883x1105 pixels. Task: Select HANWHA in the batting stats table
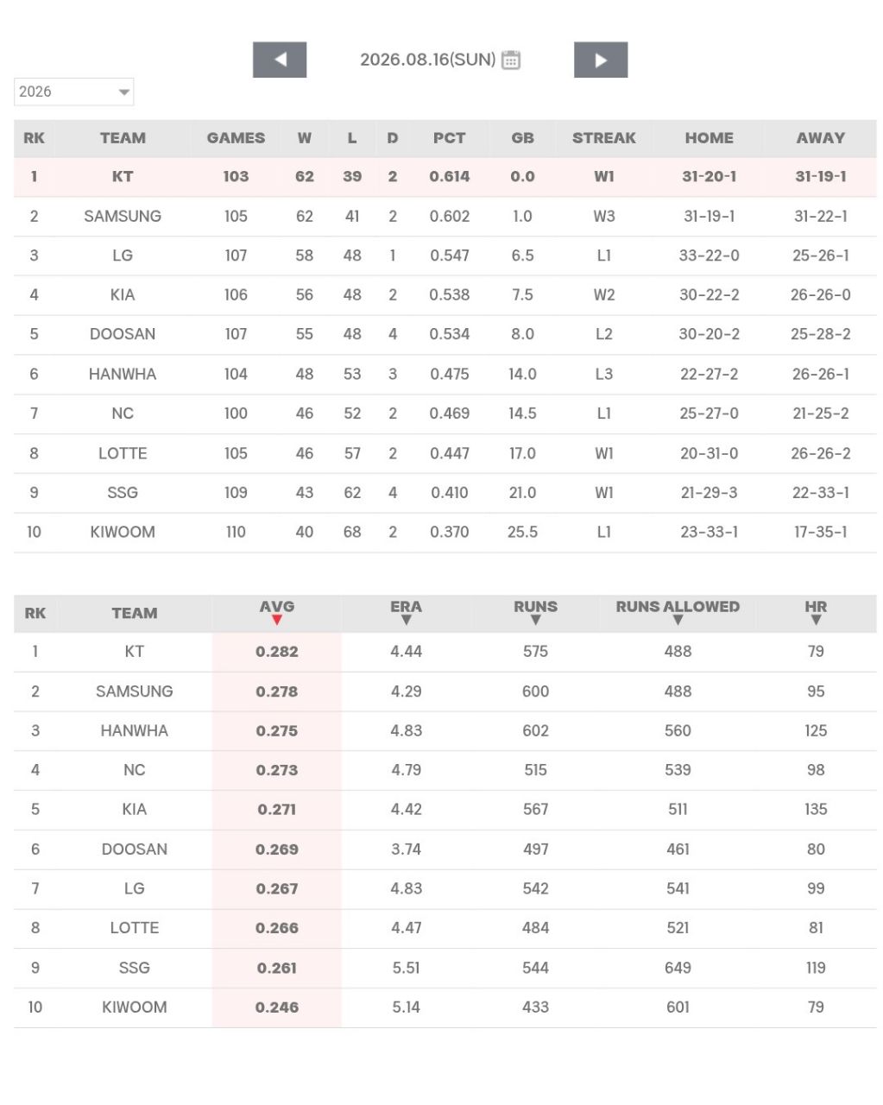point(134,731)
